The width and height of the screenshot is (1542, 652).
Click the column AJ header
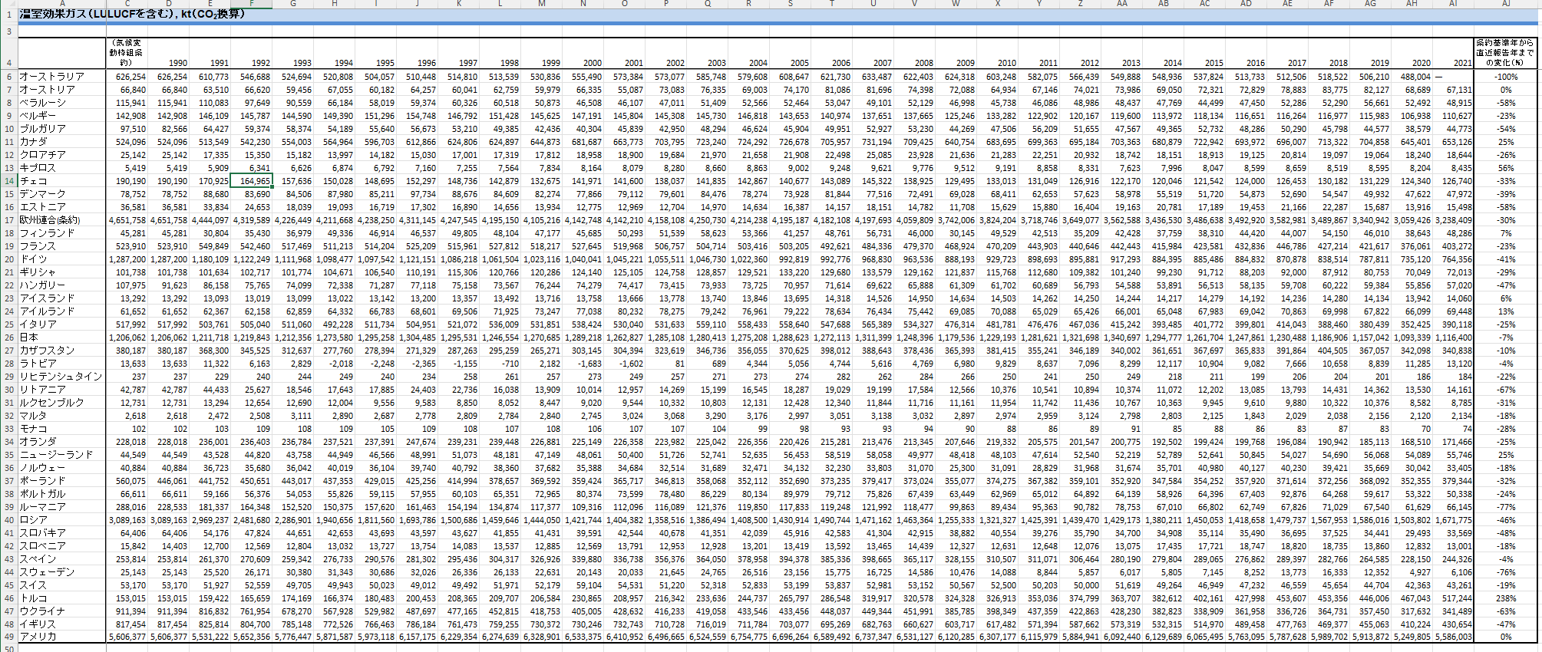pos(1506,4)
